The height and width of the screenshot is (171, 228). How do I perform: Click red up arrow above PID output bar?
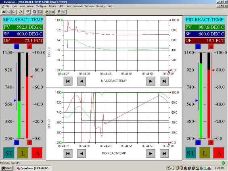211,47
